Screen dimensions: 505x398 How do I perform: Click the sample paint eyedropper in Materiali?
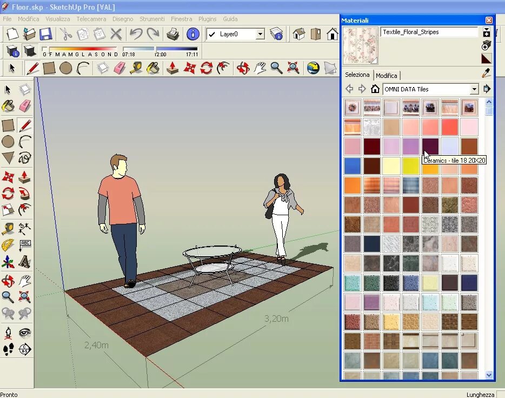[486, 74]
